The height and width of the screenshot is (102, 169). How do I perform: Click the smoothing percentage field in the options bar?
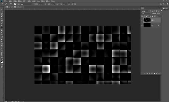tap(64, 4)
